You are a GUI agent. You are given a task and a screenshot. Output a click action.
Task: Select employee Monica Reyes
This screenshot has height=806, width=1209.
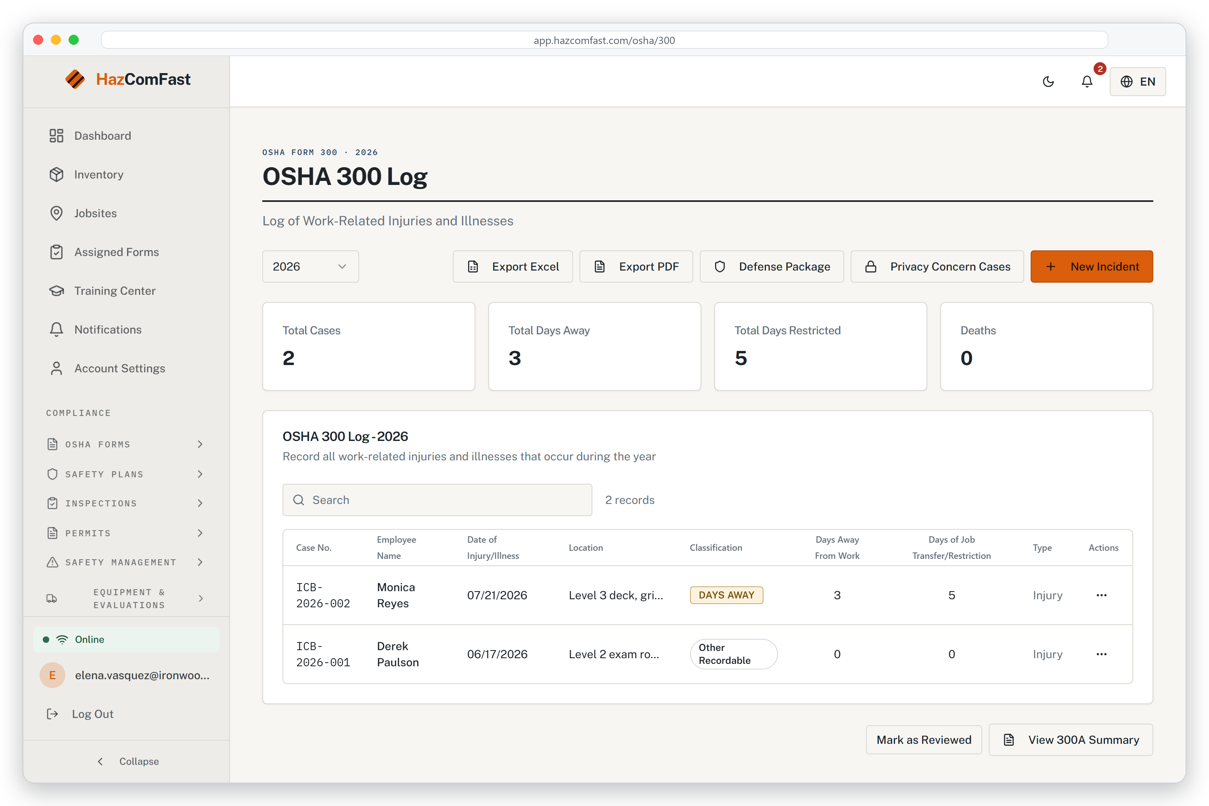pos(396,595)
